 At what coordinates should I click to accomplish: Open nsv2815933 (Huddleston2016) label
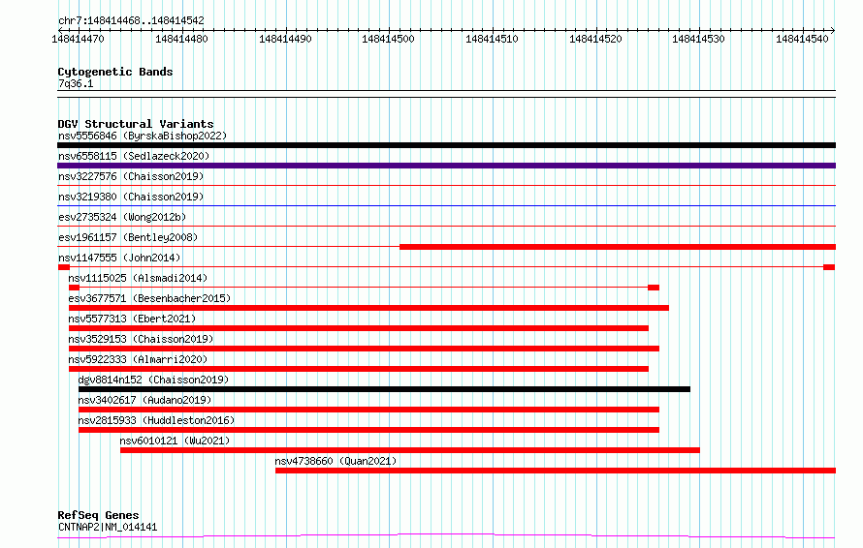pyautogui.click(x=156, y=420)
